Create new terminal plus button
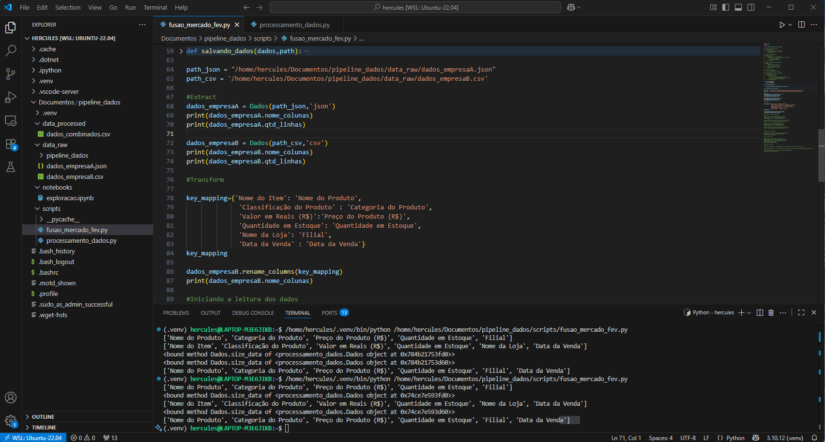 [x=741, y=313]
